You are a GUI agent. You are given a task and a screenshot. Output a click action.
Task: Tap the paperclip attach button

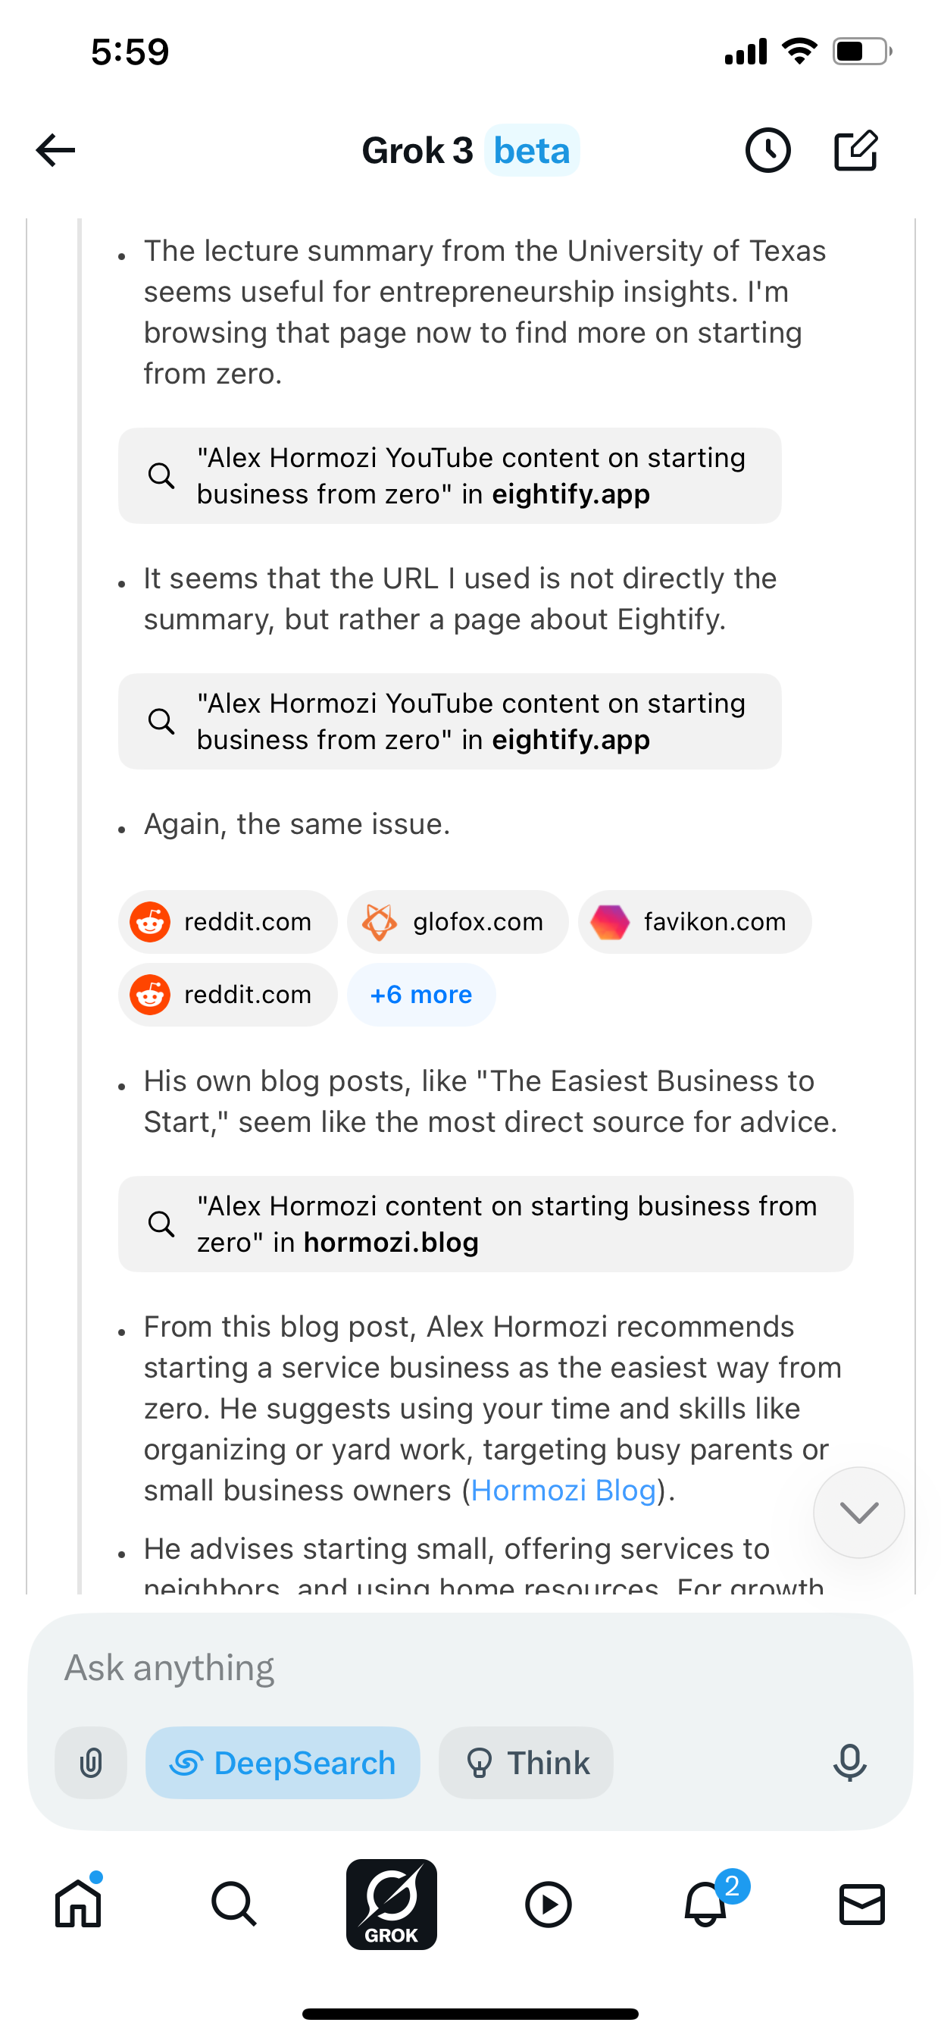[x=91, y=1763]
